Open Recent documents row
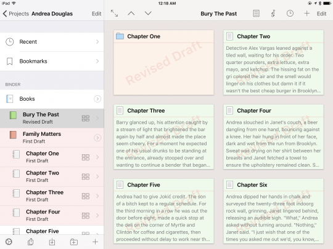This screenshot has height=249, width=333. pos(52,42)
